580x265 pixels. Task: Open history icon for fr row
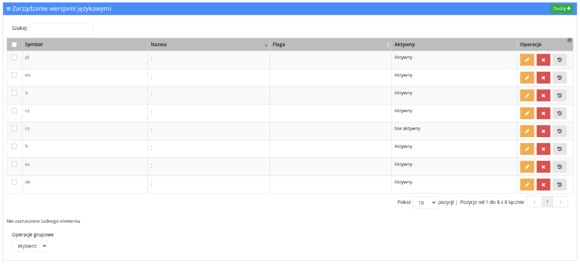click(x=560, y=149)
